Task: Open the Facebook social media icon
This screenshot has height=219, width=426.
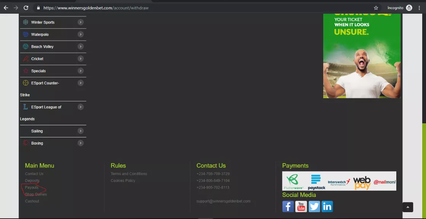Action: pos(288,206)
